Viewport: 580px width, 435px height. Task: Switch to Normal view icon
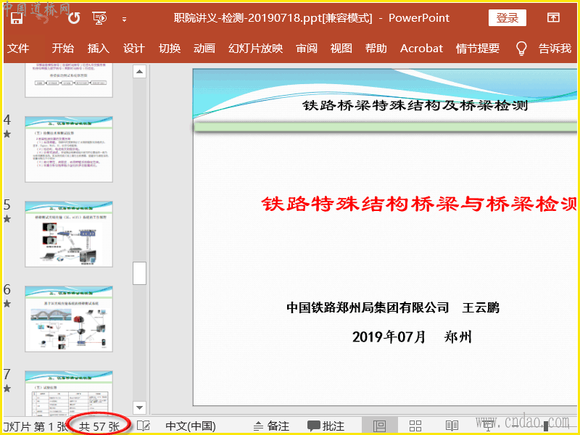pyautogui.click(x=379, y=426)
